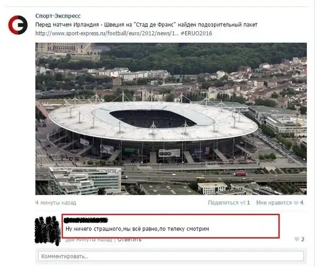Click the comment text about watching on TV
This screenshot has width=322, height=267.
pos(137,229)
